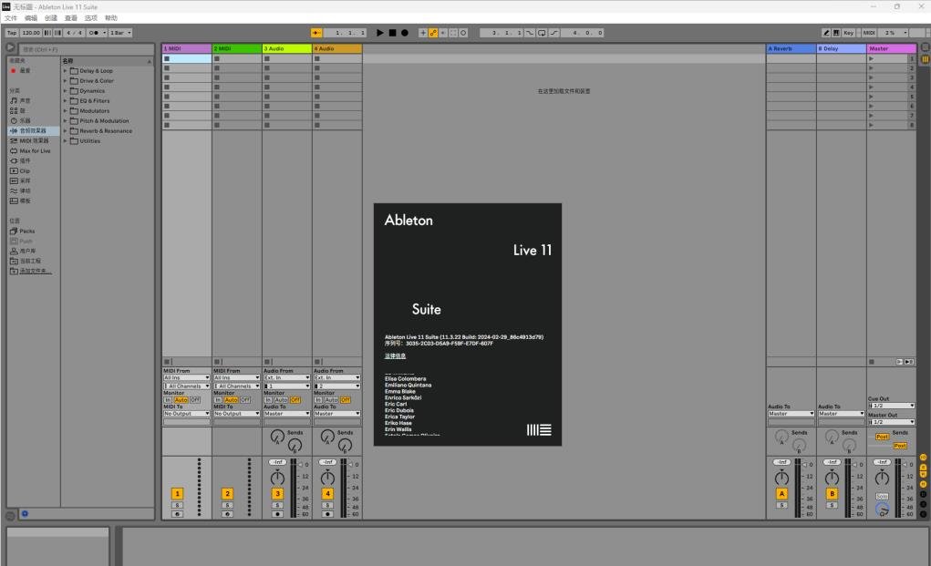Toggle the Loop switch in transport
The height and width of the screenshot is (566, 931).
click(542, 33)
